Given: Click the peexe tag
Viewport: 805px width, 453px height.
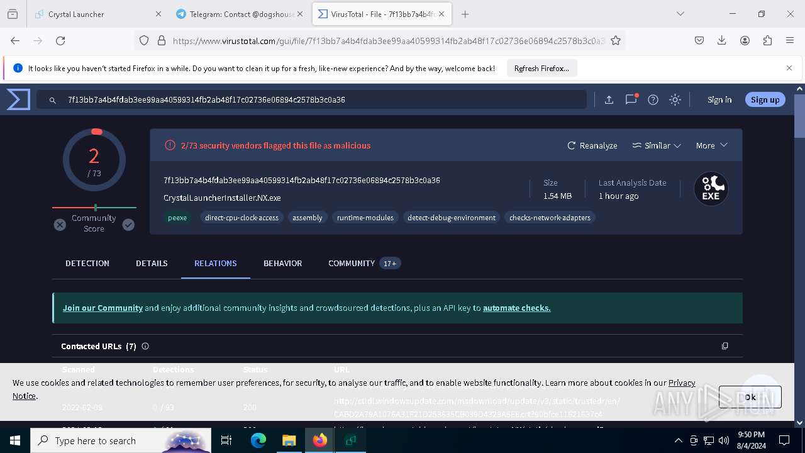Looking at the screenshot, I should [177, 218].
